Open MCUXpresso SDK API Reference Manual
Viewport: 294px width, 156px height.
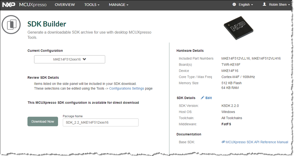pyautogui.click(x=257, y=142)
